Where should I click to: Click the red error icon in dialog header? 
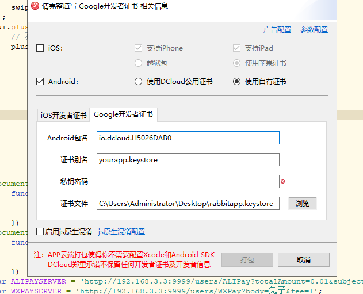coord(35,6)
